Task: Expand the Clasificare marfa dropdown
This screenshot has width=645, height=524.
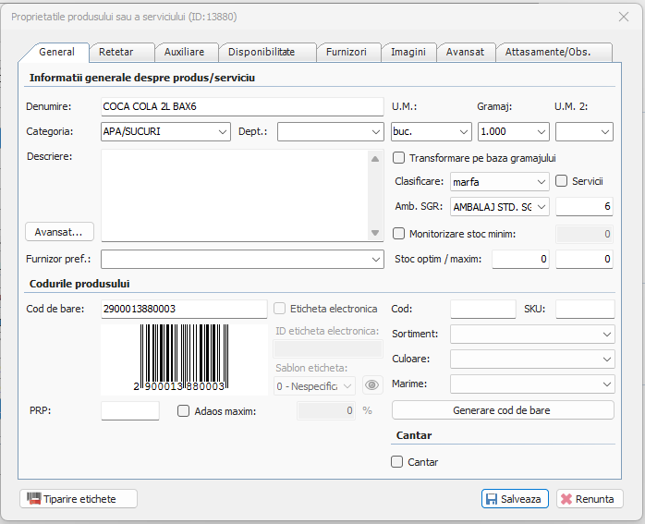Action: [x=541, y=182]
